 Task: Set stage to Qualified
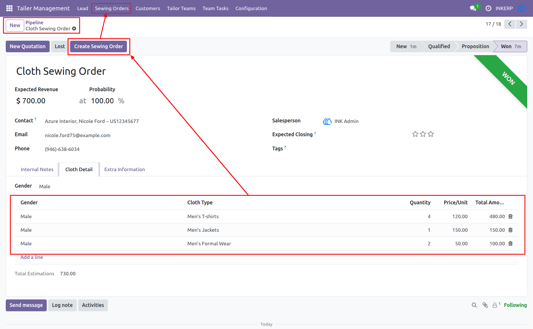439,46
